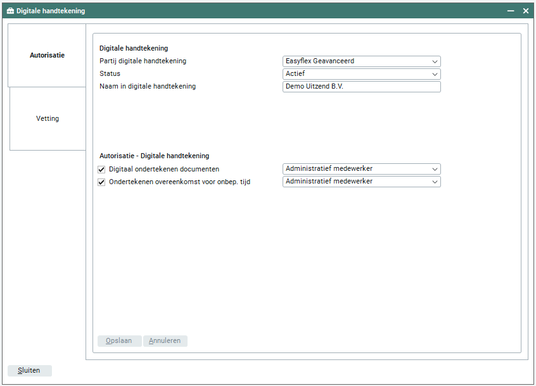The width and height of the screenshot is (536, 386).
Task: Click the Annuleren button
Action: click(165, 341)
